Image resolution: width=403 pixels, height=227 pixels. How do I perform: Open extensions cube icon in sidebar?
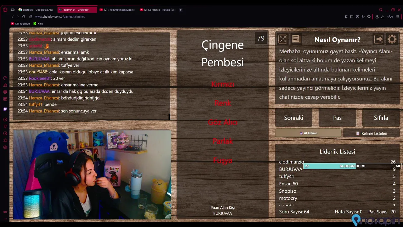pyautogui.click(x=5, y=140)
